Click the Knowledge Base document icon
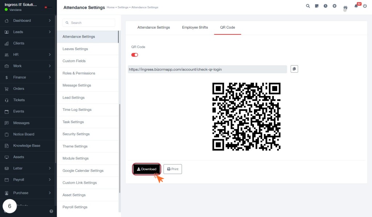The image size is (372, 217). 7,146
